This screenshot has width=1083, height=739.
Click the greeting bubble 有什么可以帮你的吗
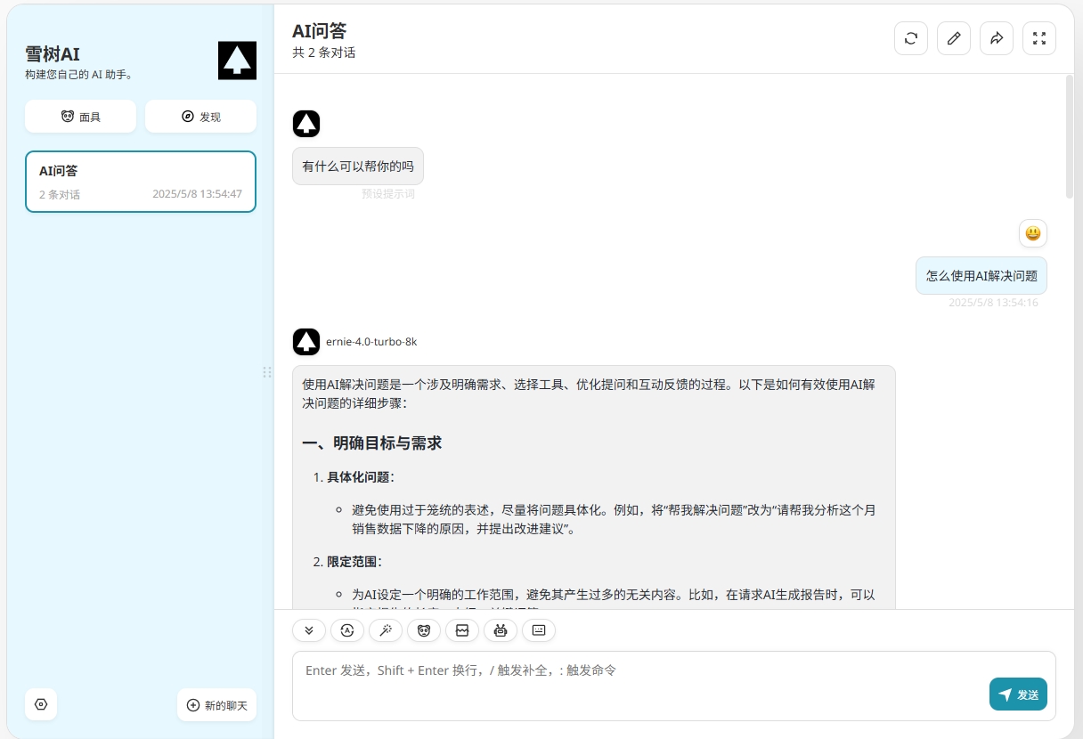(358, 166)
